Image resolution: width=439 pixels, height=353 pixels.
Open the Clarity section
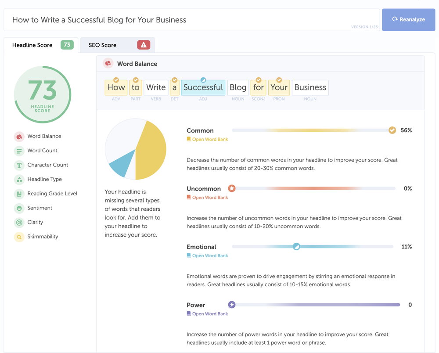[35, 222]
